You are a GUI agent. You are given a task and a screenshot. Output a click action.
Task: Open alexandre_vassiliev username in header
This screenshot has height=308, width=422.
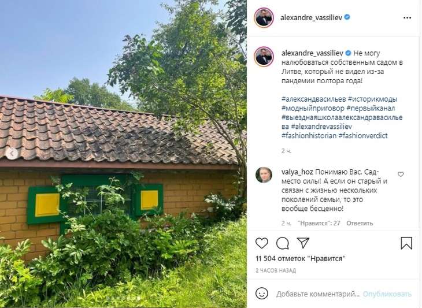coord(311,17)
